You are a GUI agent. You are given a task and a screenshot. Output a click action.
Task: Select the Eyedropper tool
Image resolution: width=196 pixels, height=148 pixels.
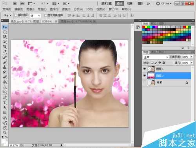click(x=5, y=51)
